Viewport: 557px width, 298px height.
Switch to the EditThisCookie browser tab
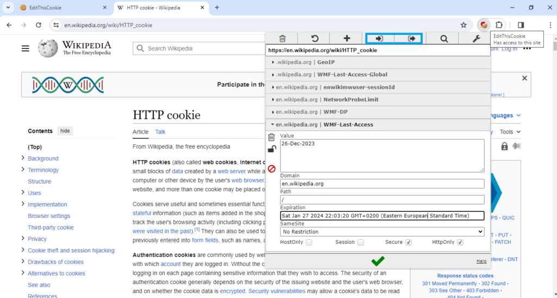click(x=64, y=8)
